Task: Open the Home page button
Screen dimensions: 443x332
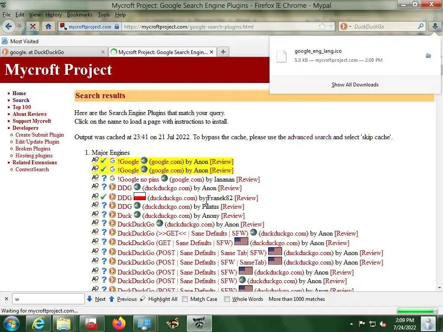Action: 48,26
